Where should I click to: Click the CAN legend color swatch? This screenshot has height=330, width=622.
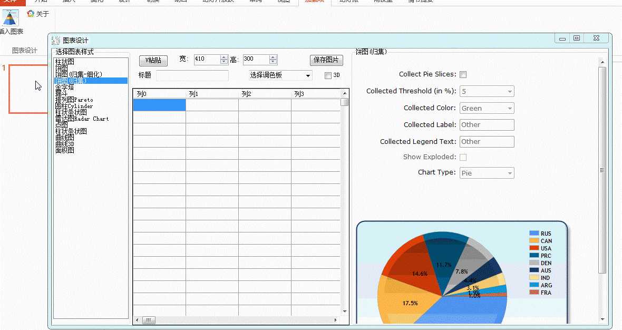[534, 241]
